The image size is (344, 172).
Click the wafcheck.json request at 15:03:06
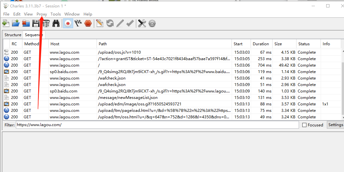(172, 78)
